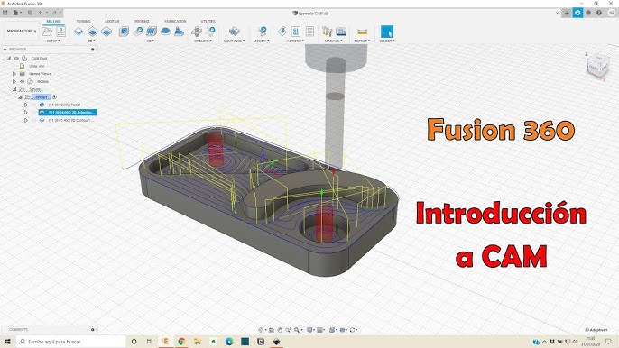Viewport: 619px width, 348px height.
Task: Select the first 2D milling operation icon
Action: (x=79, y=32)
